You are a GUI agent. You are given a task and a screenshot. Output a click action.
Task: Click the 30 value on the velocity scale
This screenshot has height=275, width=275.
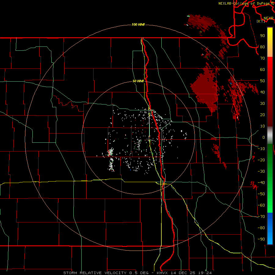[262, 104]
